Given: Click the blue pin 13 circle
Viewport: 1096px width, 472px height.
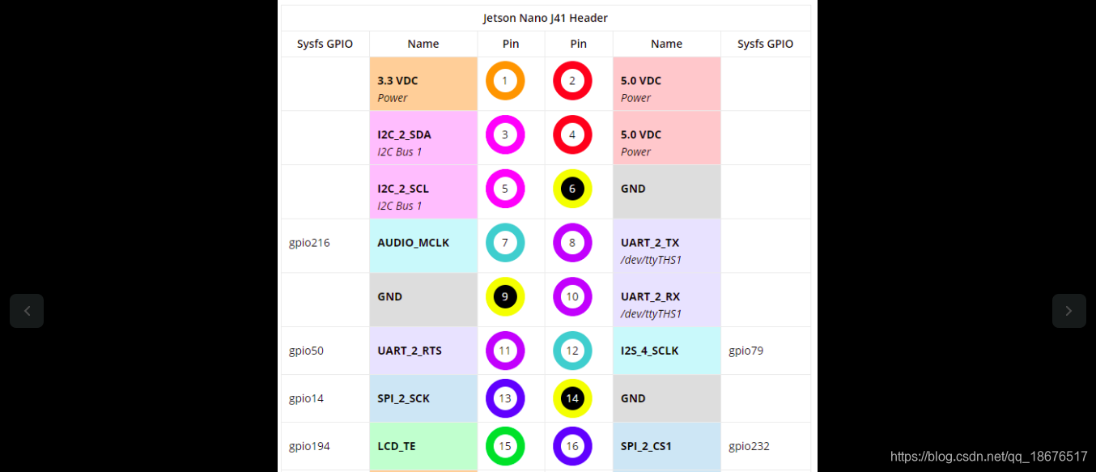Looking at the screenshot, I should coord(505,398).
